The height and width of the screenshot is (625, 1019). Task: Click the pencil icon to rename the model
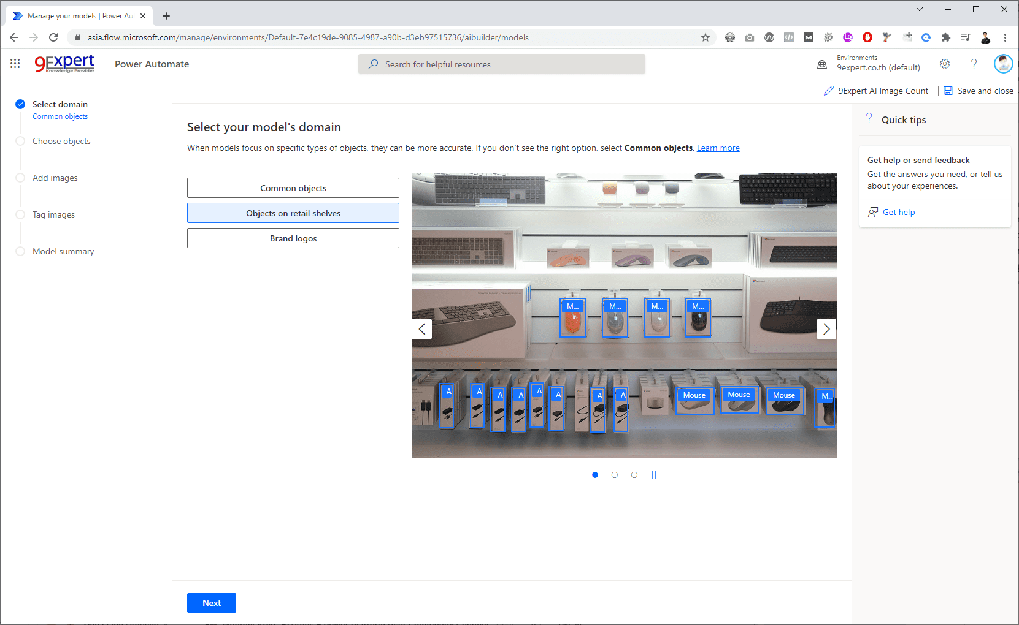828,90
